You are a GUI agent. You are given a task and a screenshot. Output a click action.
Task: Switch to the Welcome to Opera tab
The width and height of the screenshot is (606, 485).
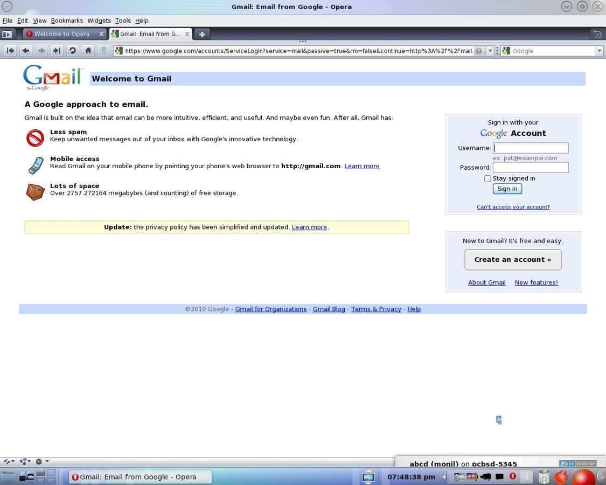(62, 34)
